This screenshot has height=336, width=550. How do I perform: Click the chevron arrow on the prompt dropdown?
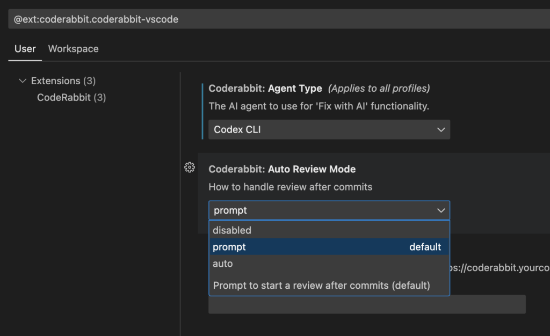pyautogui.click(x=441, y=210)
